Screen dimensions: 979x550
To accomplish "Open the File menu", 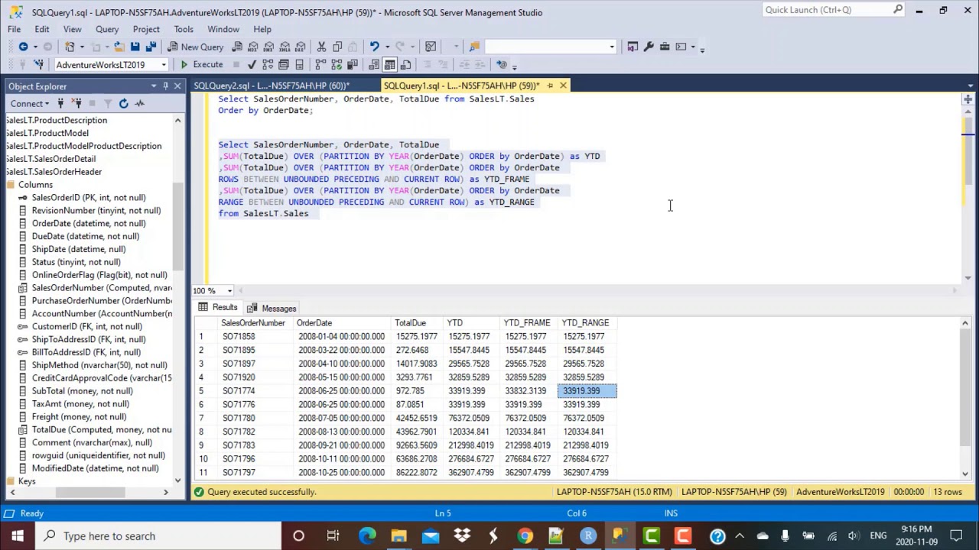I will [15, 29].
